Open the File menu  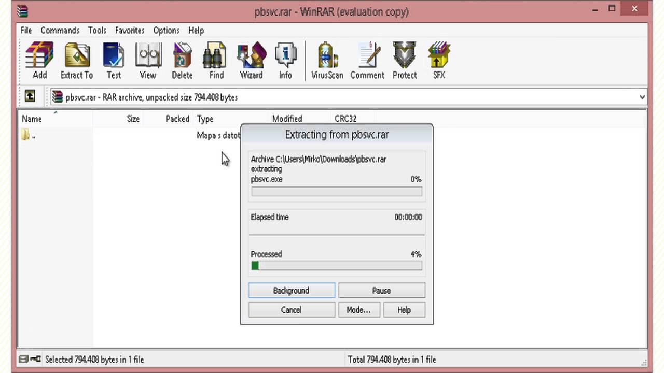26,30
